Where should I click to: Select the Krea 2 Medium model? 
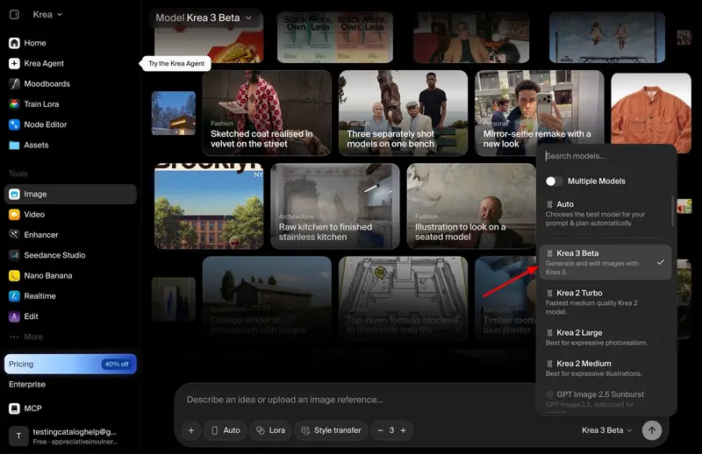click(605, 368)
